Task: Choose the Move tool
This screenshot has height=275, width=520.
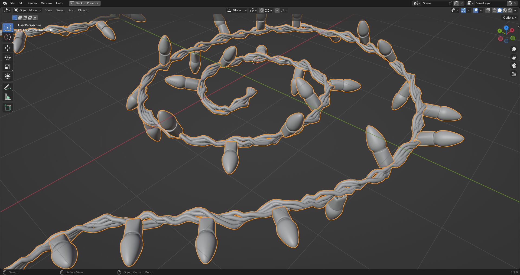Action: [x=8, y=48]
